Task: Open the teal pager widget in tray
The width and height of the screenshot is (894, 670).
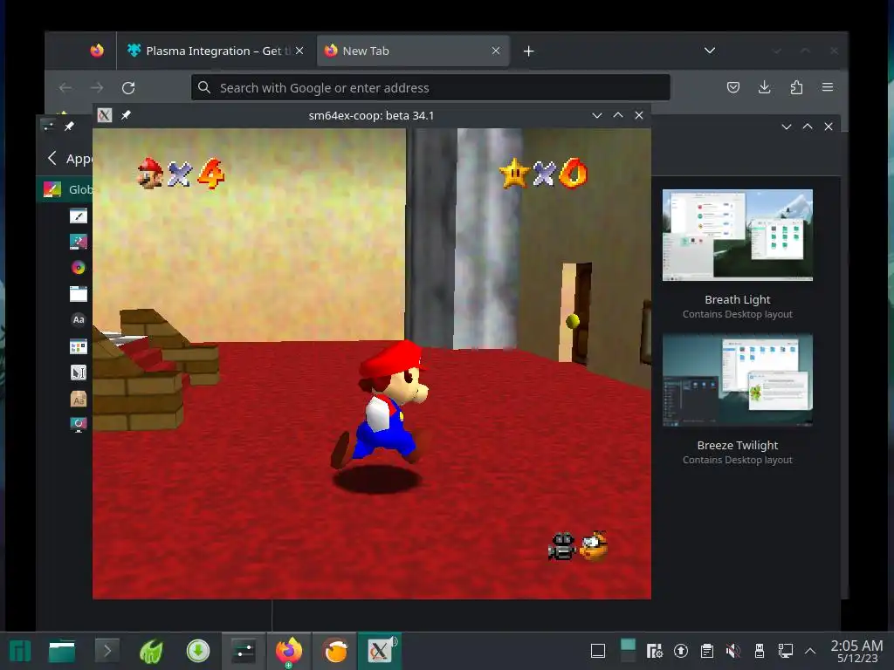Action: coord(628,651)
